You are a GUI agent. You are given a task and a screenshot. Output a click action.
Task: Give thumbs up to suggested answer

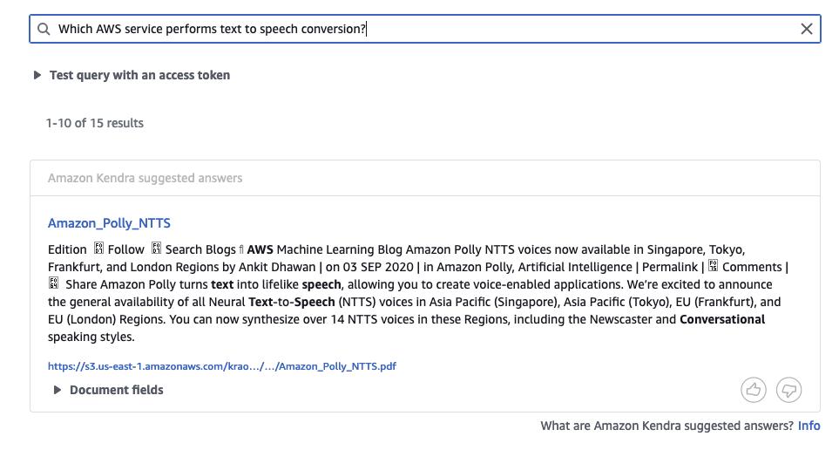coord(754,390)
